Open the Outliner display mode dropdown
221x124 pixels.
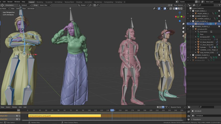point(194,5)
